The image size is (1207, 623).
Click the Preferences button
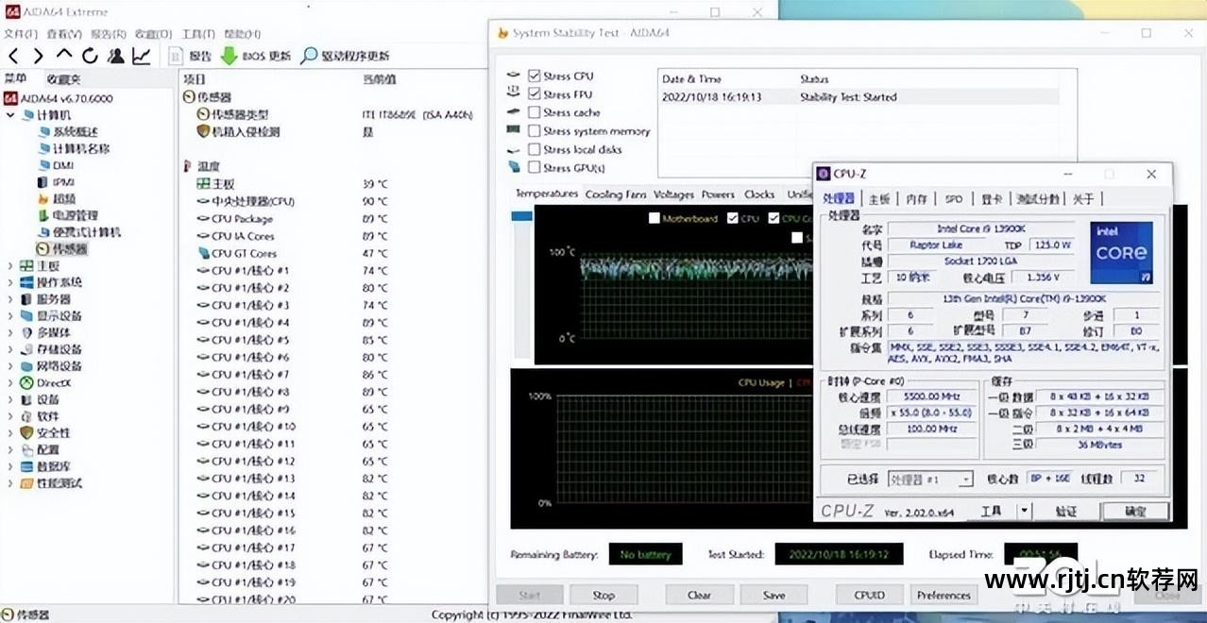coord(943,595)
